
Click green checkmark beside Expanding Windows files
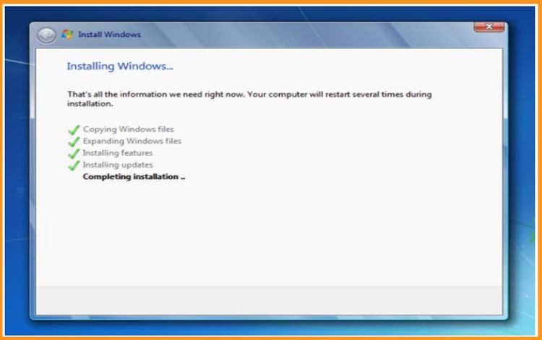pyautogui.click(x=74, y=141)
